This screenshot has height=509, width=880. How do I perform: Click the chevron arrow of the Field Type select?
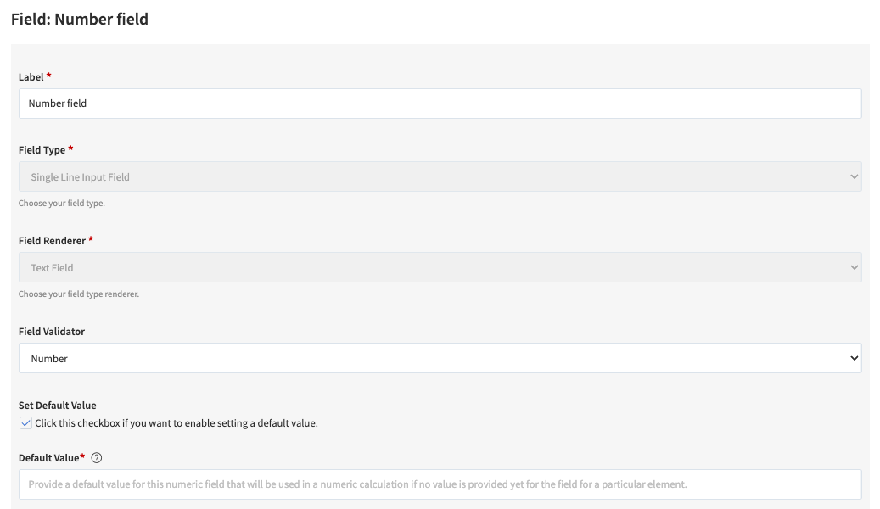(x=854, y=177)
